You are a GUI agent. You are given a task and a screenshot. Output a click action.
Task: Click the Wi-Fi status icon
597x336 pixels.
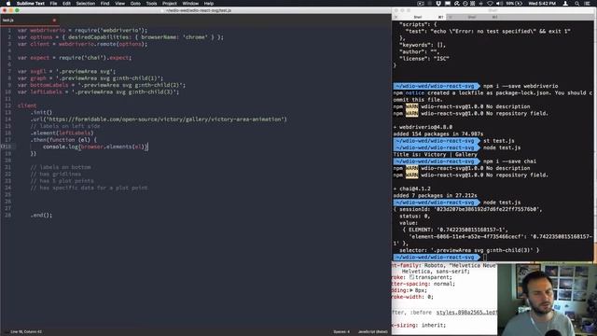(490, 4)
